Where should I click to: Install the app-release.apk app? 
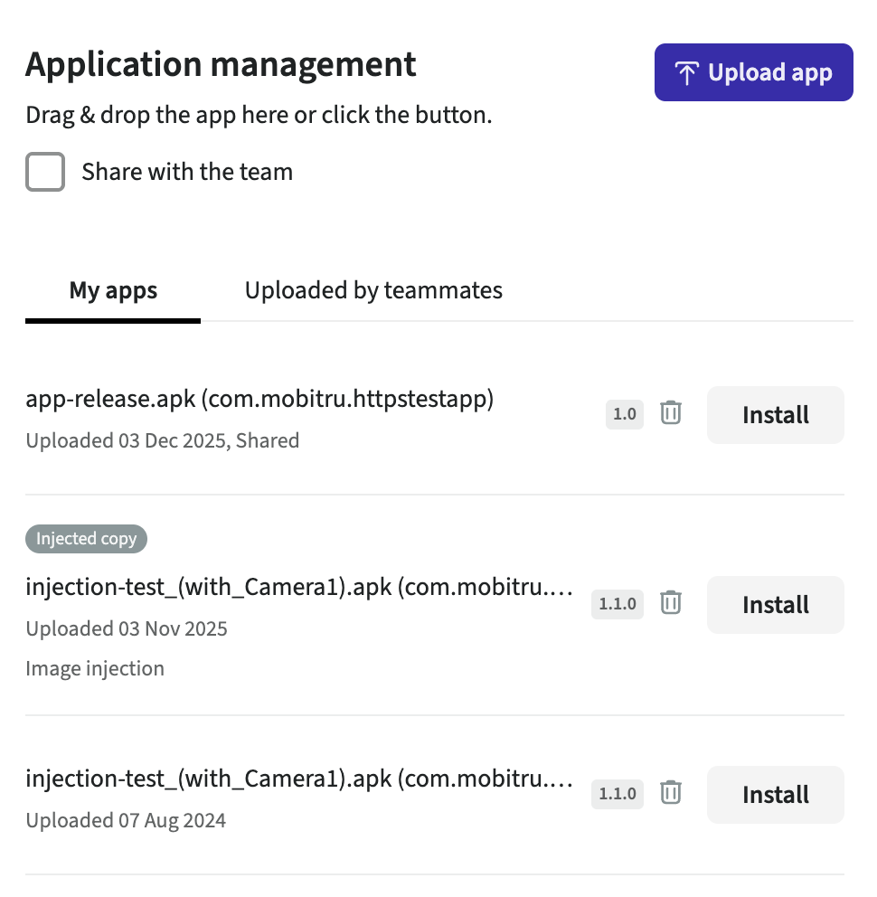(775, 415)
